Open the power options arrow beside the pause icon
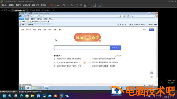177x99 pixels. [53, 5]
